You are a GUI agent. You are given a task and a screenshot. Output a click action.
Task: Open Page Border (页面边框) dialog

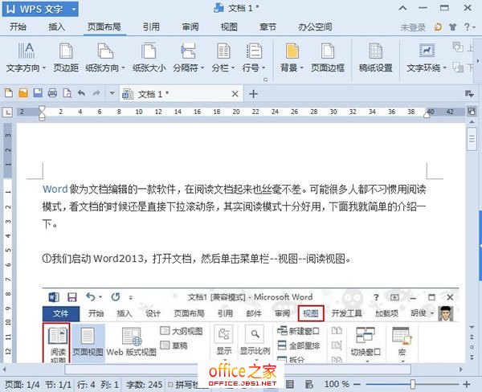click(x=328, y=58)
